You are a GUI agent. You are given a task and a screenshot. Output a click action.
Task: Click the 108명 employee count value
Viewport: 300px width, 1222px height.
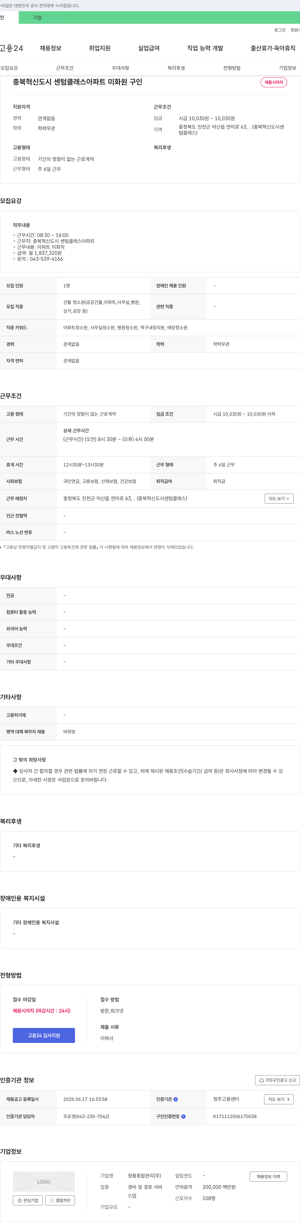click(x=209, y=1198)
